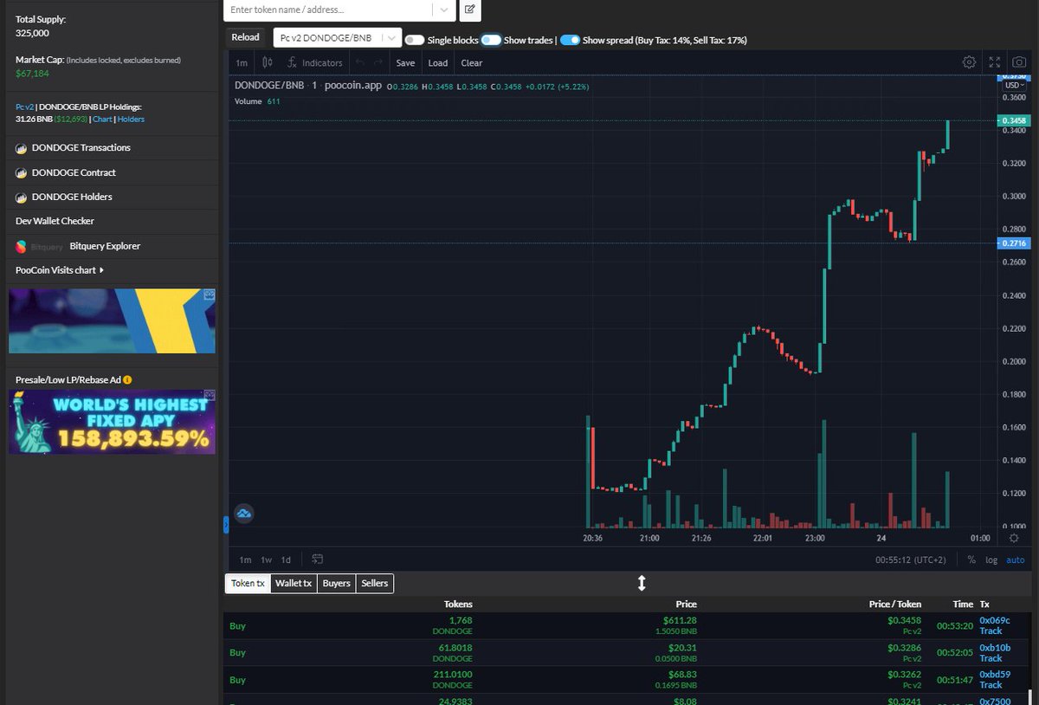
Task: Toggle log scale mode
Action: click(991, 559)
